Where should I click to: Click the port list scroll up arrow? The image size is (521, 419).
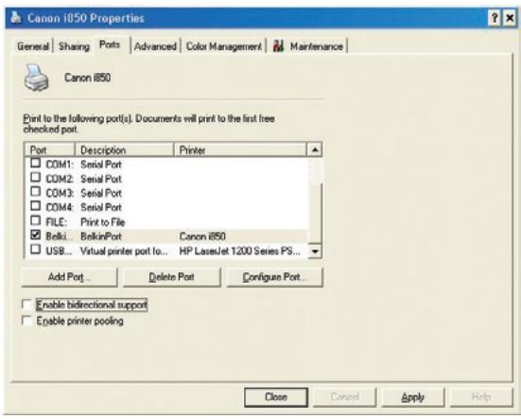click(x=315, y=149)
